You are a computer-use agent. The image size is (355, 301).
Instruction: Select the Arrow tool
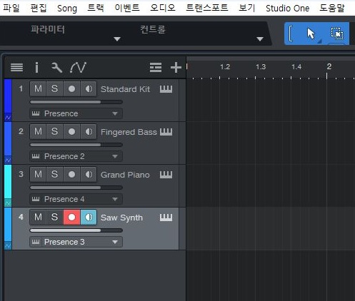[311, 34]
